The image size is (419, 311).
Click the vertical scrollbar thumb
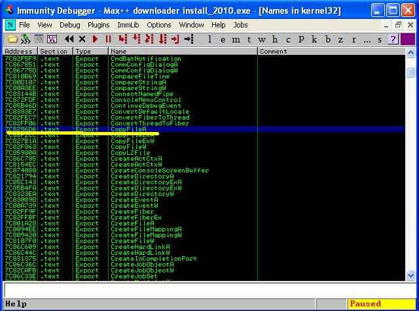[410, 72]
